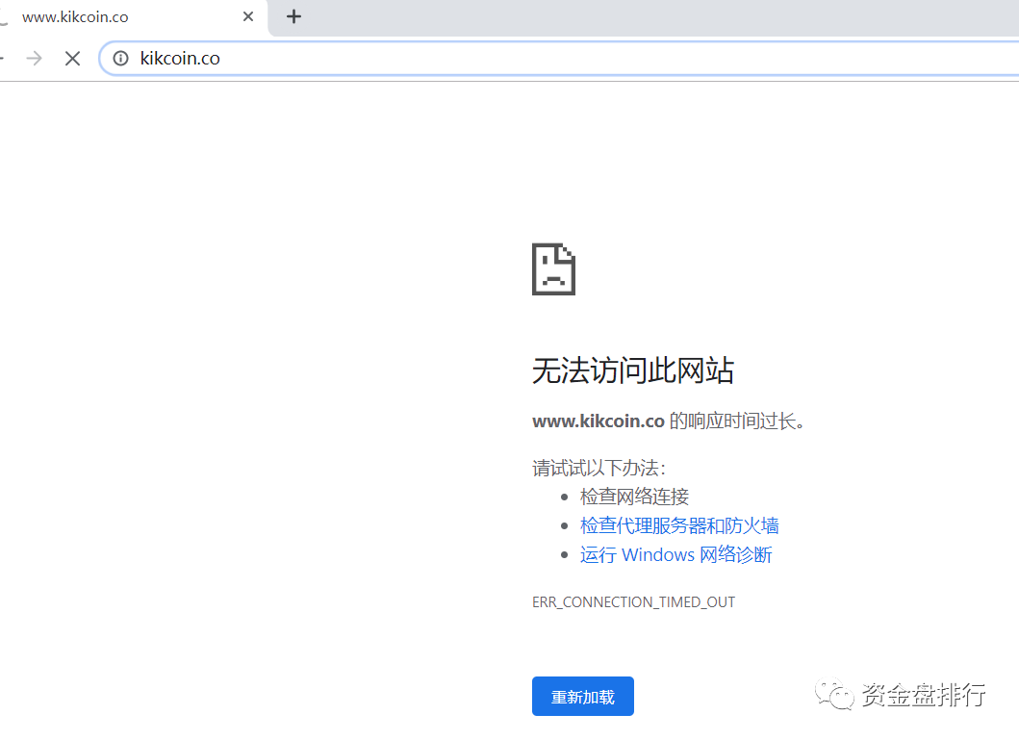The width and height of the screenshot is (1019, 740).
Task: Open a new tab with plus button
Action: coord(293,17)
